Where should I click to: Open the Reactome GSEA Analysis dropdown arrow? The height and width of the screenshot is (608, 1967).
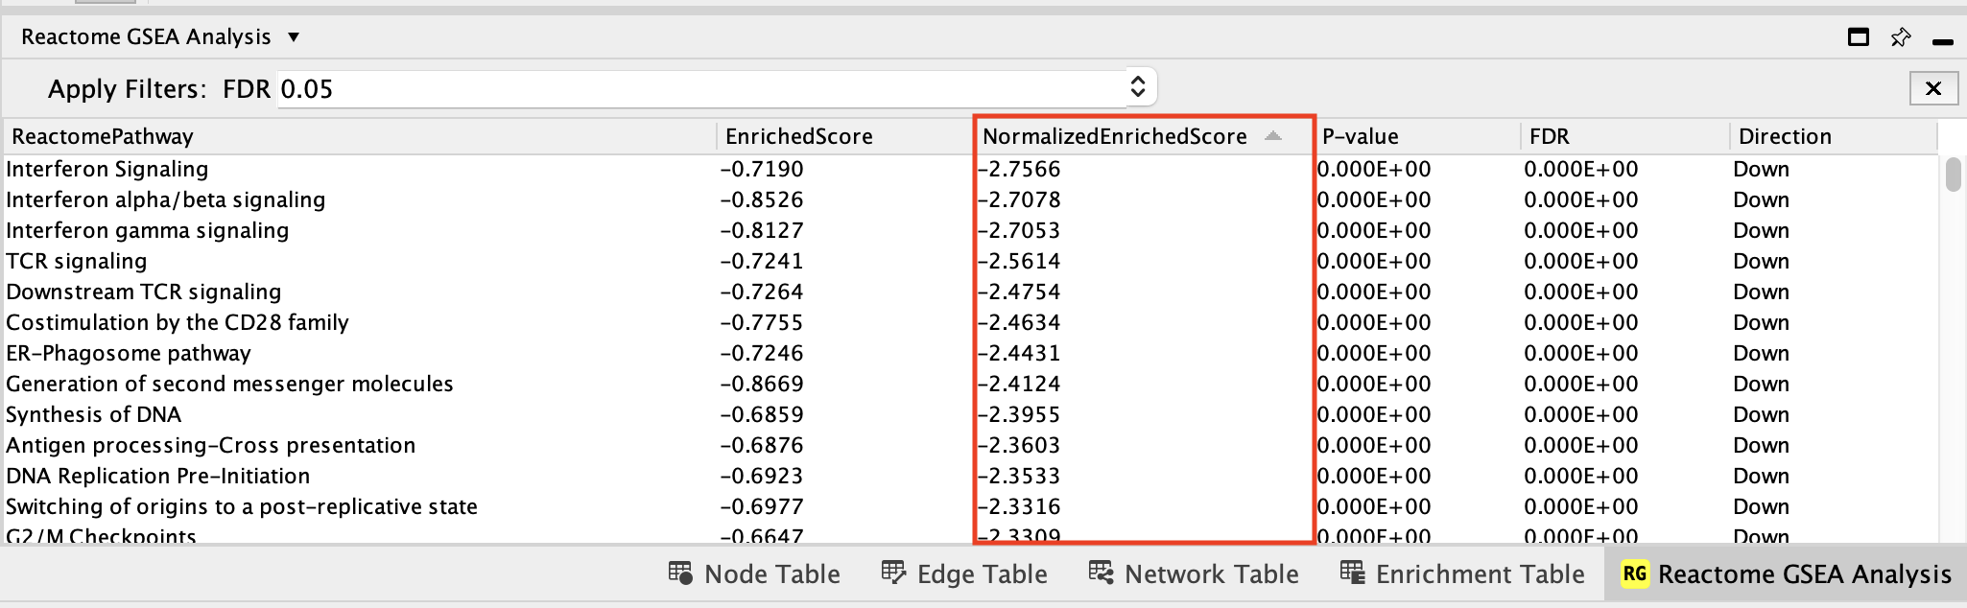(x=294, y=37)
